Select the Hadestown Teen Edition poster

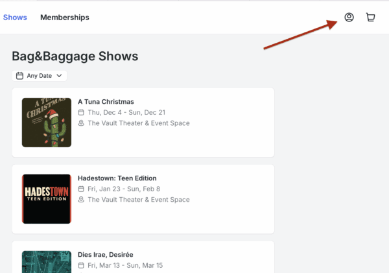(47, 199)
